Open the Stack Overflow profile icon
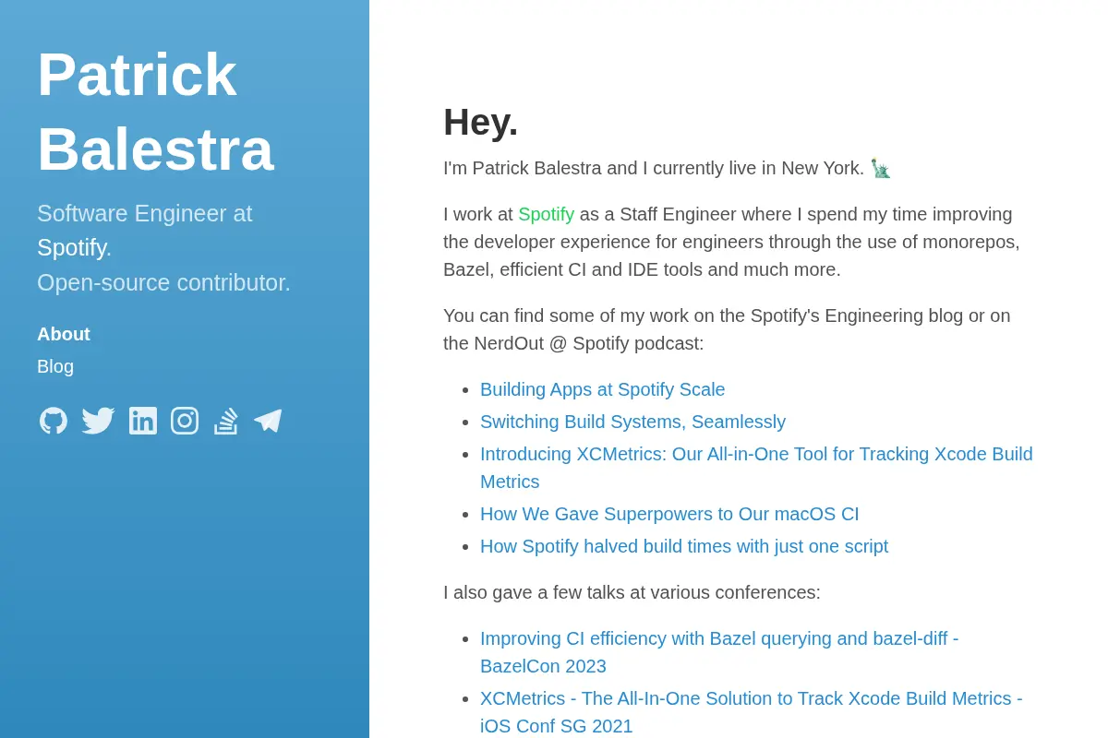 pos(226,421)
